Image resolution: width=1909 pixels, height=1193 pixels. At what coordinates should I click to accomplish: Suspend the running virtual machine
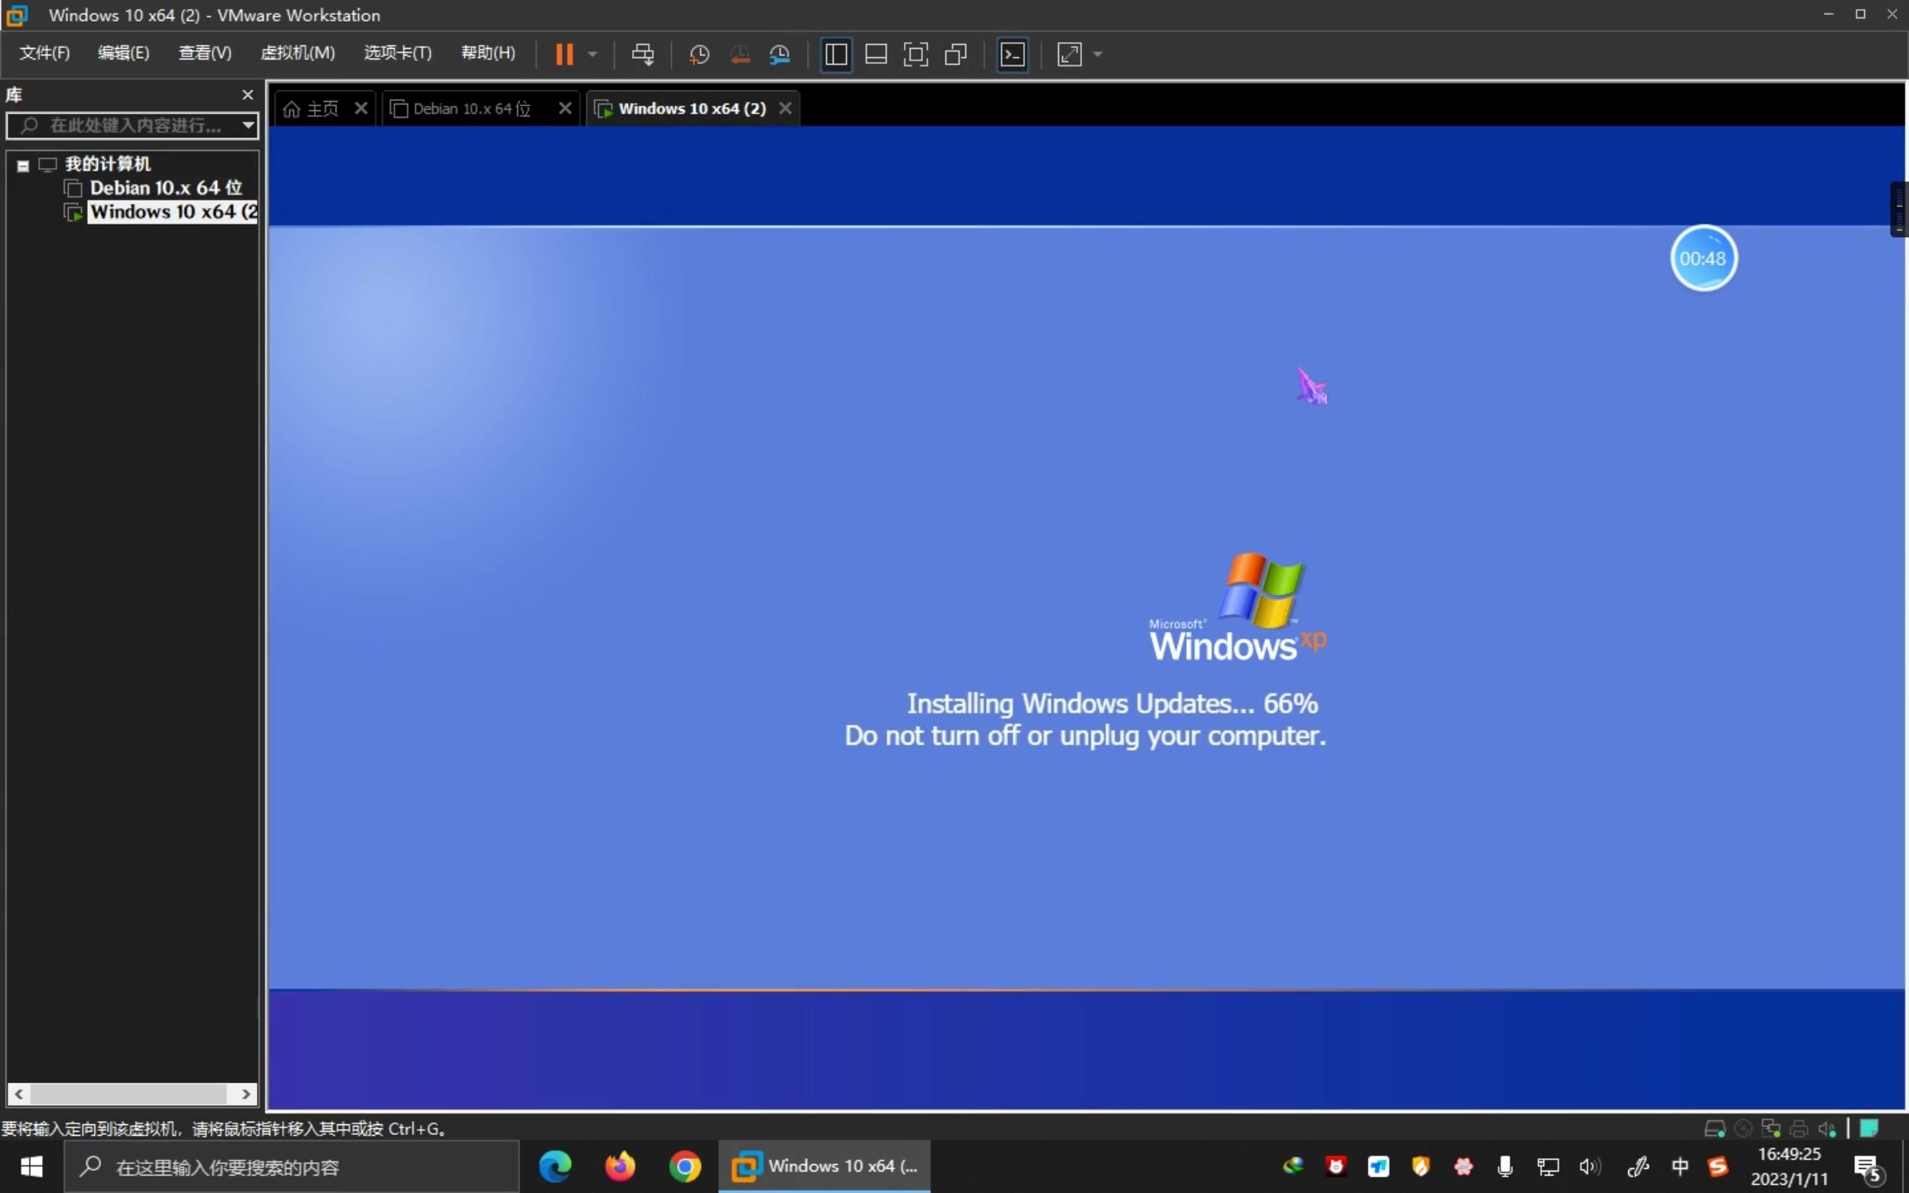click(x=566, y=54)
